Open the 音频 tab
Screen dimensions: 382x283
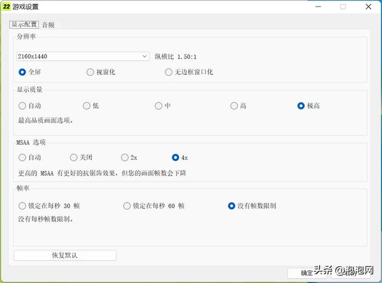pyautogui.click(x=48, y=25)
